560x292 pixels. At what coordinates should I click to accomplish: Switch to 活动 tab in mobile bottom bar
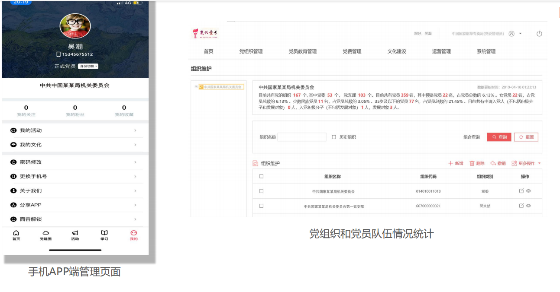[x=75, y=235]
